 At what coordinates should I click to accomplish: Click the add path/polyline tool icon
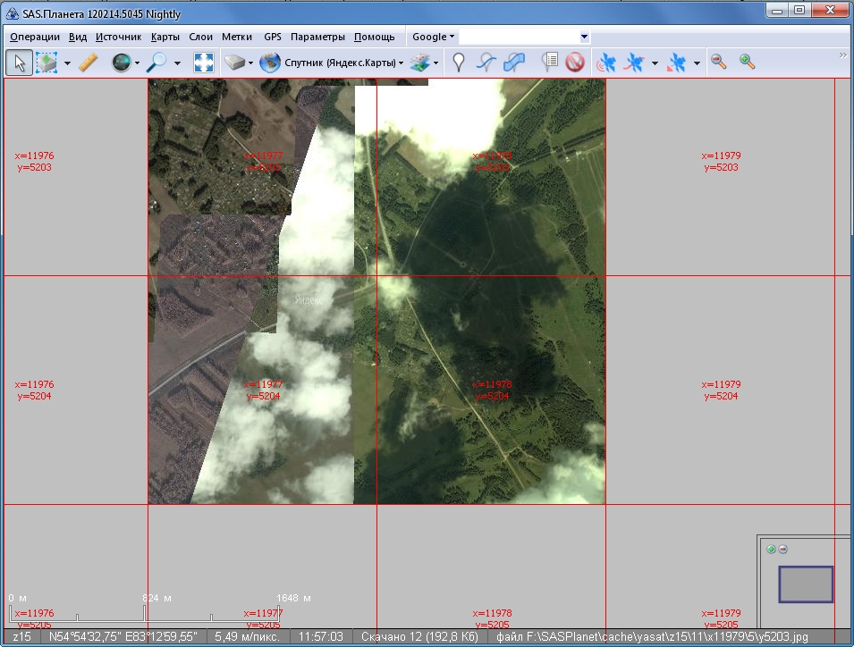(x=486, y=63)
